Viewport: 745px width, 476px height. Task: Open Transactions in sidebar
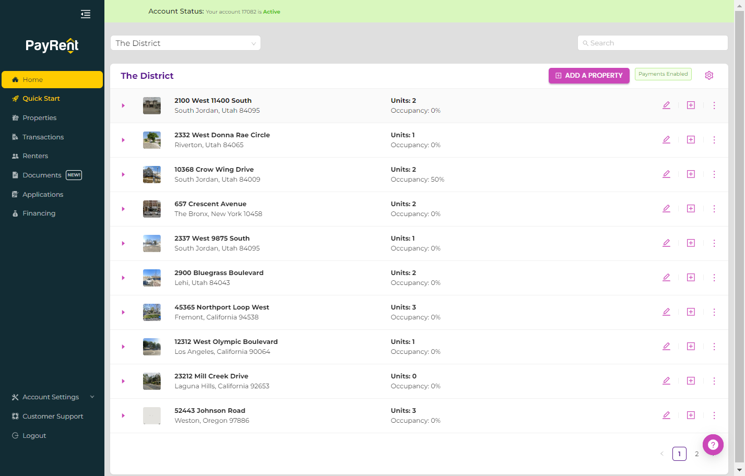coord(52,137)
